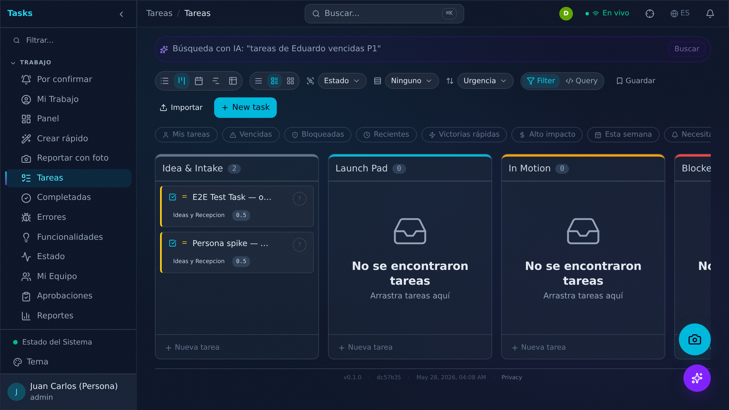This screenshot has height=410, width=729.
Task: Focus the Buscar search field
Action: click(x=384, y=14)
